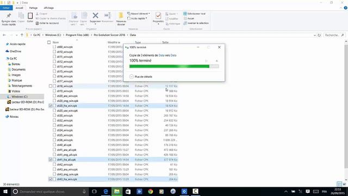
Task: Check the box for dt18_win.cpk
Action: point(51,86)
